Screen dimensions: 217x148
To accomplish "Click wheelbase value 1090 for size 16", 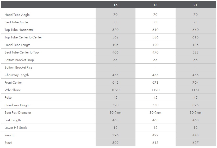I will [x=115, y=90].
